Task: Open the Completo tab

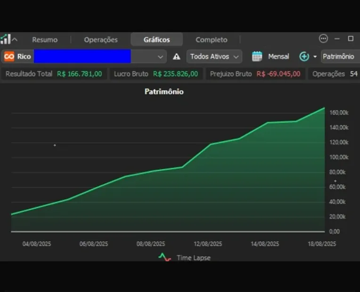Action: [212, 40]
